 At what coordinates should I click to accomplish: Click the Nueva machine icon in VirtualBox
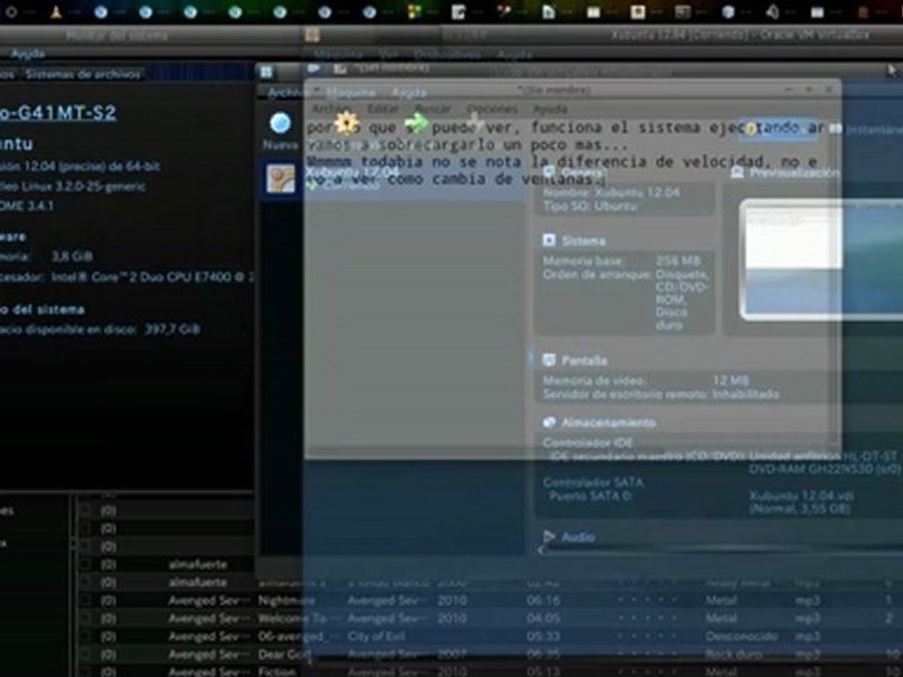(280, 123)
